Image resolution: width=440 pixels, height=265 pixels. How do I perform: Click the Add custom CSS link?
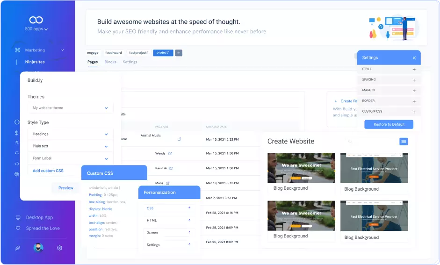pyautogui.click(x=48, y=171)
